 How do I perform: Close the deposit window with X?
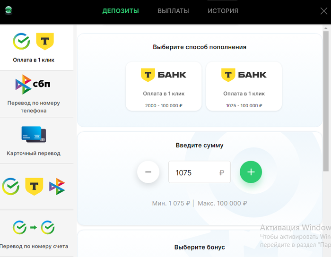(323, 11)
